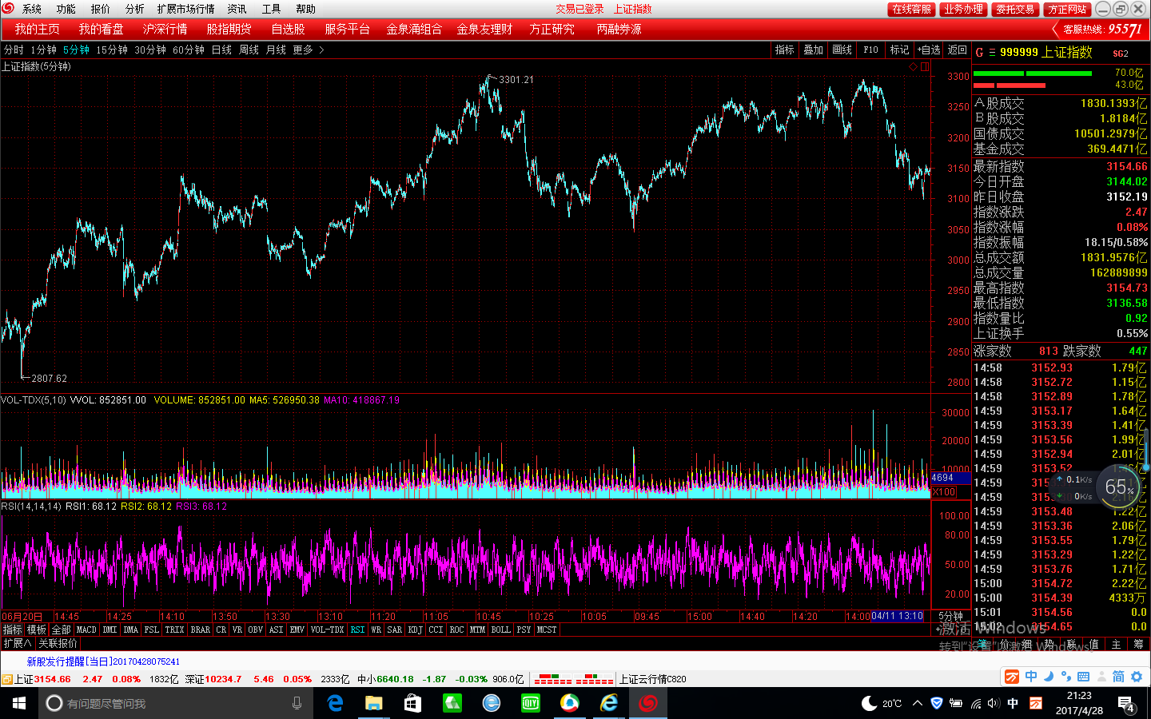1151x719 pixels.
Task: Expand the 扩展∧ panel
Action: point(18,643)
